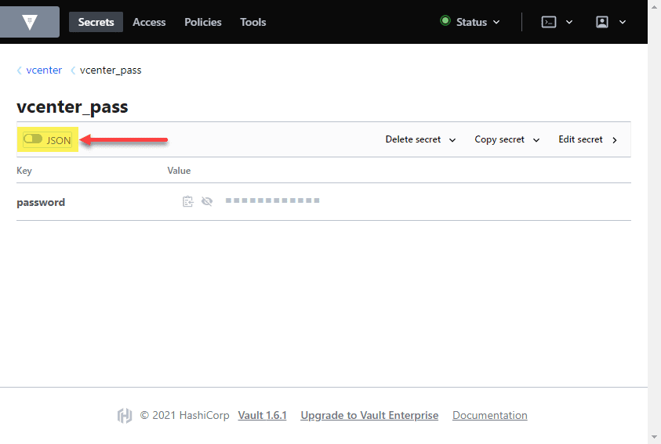Viewport: 661px width, 444px height.
Task: Navigate back to vcenter breadcrumb
Action: click(x=44, y=70)
